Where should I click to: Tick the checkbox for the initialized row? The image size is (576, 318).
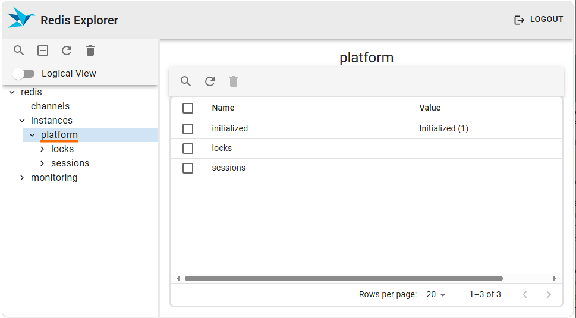coord(188,128)
